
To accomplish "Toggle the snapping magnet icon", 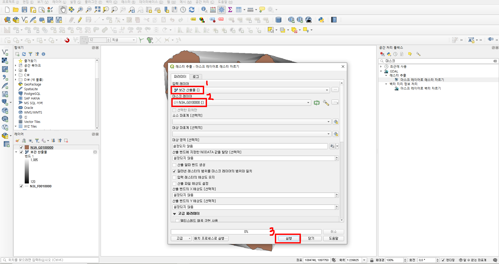I will coord(67,40).
